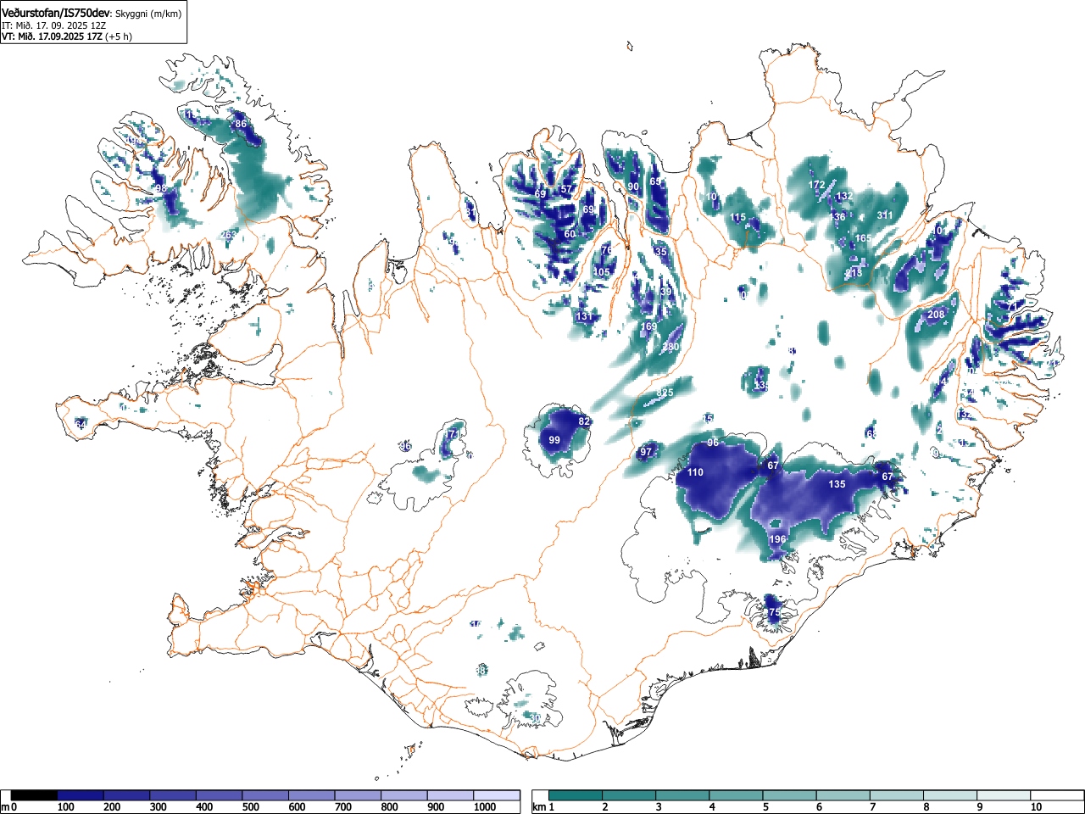
Task: Click the visibility value 105 on the map
Action: (x=602, y=272)
